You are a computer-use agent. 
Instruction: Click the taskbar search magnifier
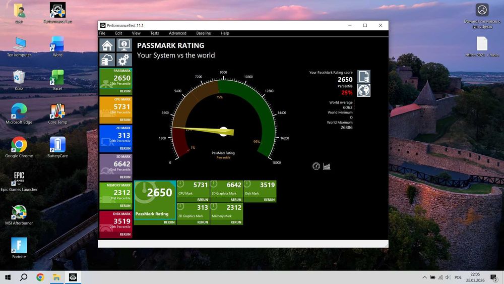[24, 277]
